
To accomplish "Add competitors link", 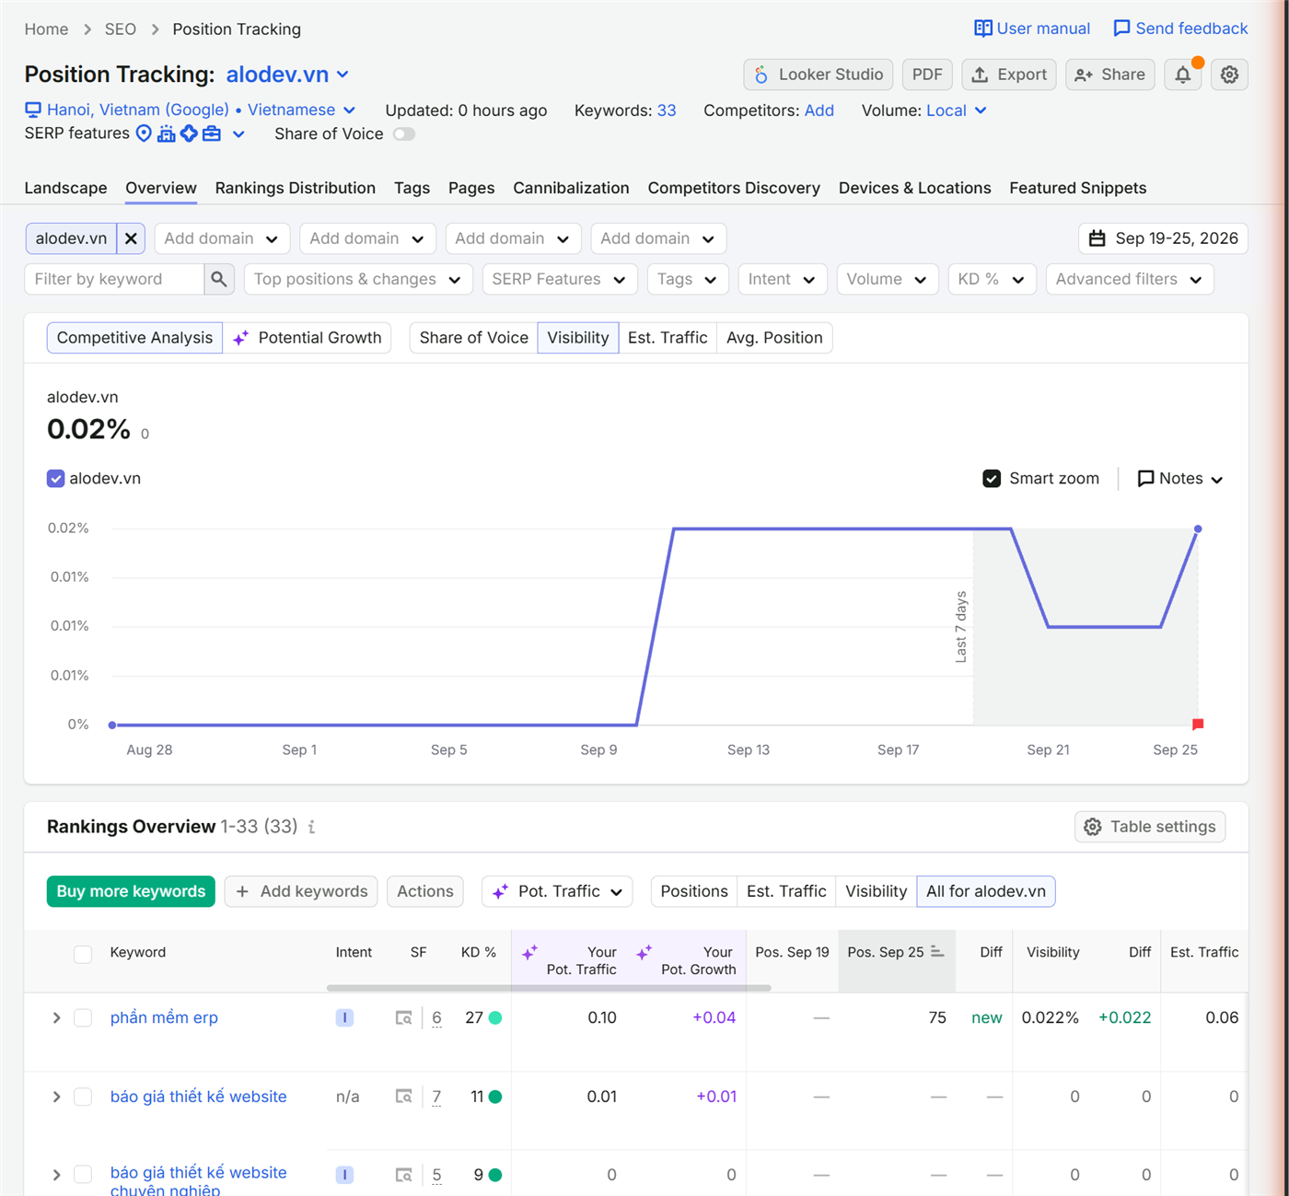I will pos(819,110).
